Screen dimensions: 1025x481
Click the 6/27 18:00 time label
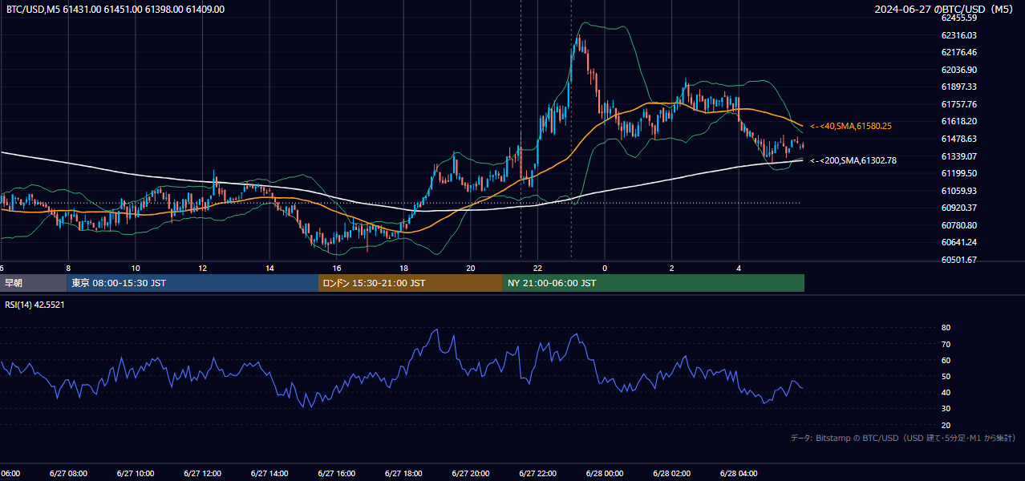pos(403,473)
